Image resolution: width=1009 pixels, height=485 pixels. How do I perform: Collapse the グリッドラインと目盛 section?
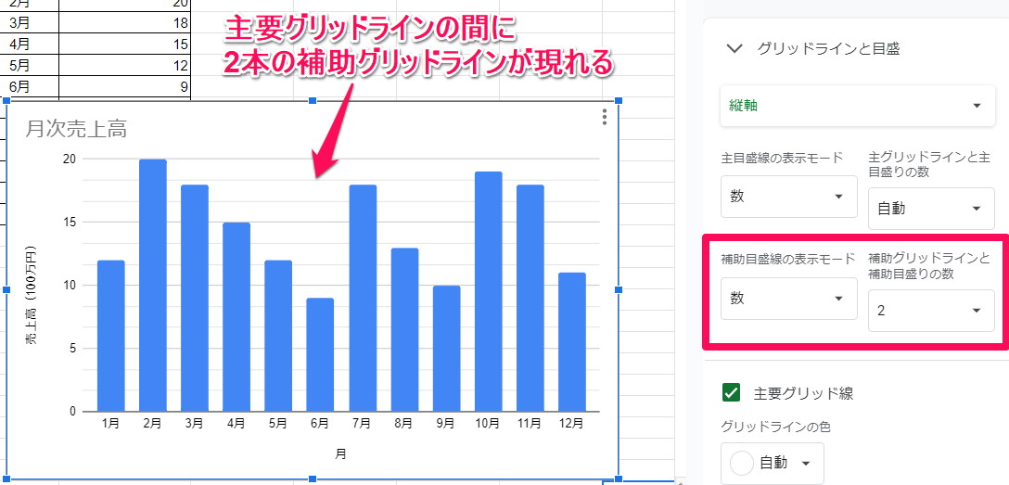(734, 47)
